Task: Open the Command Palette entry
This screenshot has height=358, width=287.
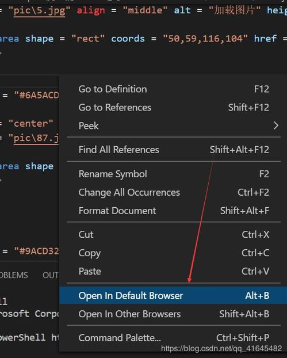Action: click(x=173, y=338)
